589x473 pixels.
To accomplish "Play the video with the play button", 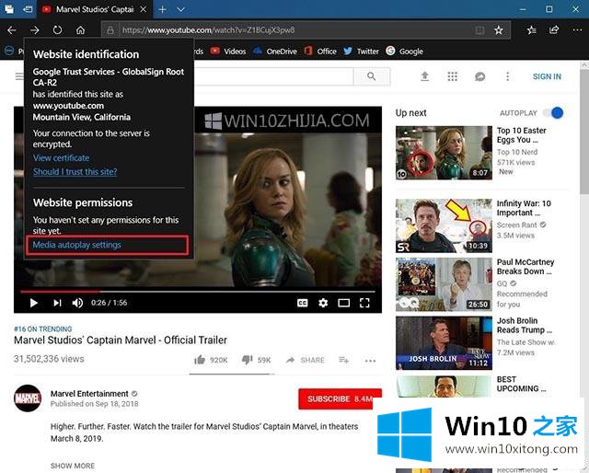I will pos(34,303).
